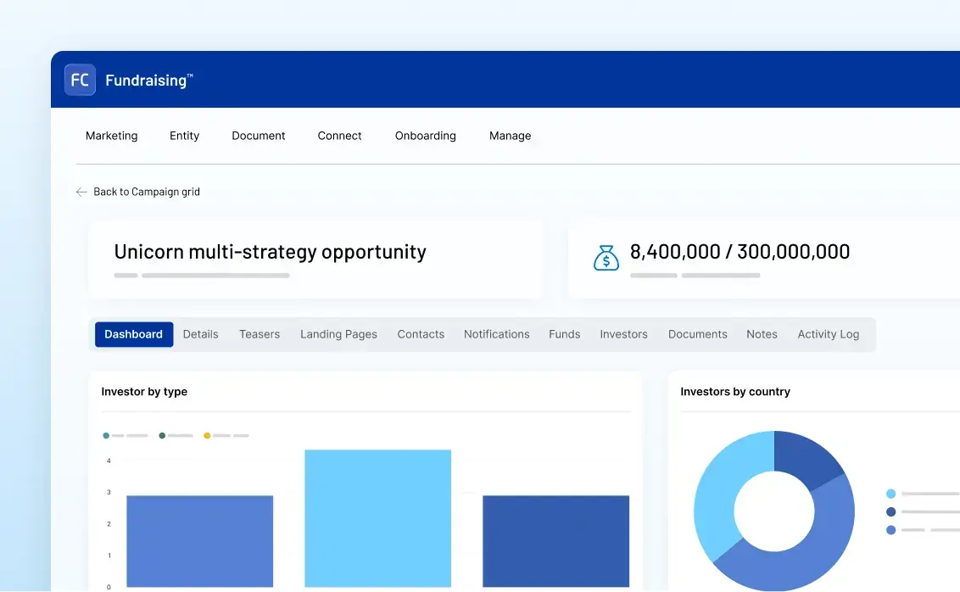Open the Activity Log tab

point(828,334)
